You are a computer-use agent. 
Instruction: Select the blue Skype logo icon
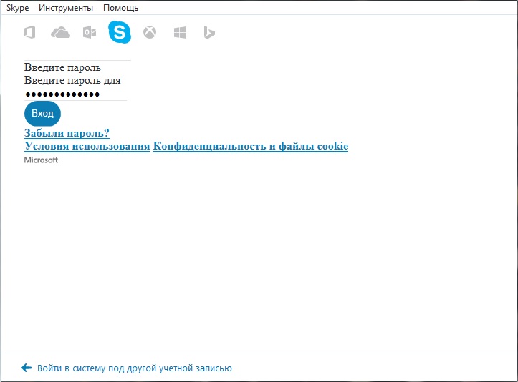(120, 32)
